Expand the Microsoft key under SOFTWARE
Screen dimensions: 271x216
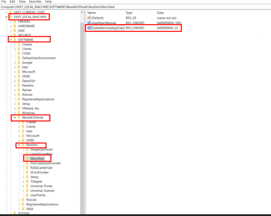pos(15,72)
